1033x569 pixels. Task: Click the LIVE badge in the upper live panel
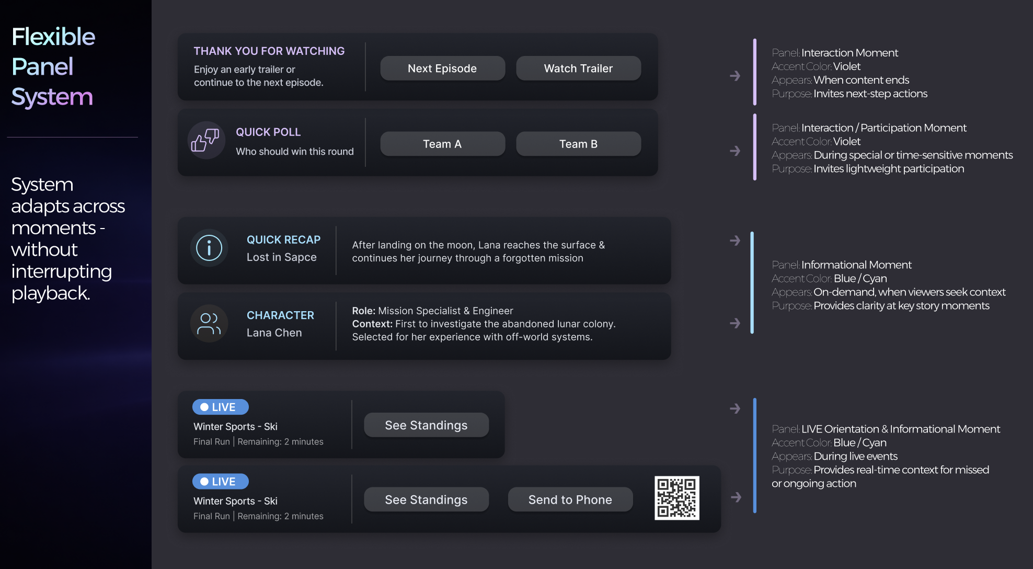[x=220, y=407]
